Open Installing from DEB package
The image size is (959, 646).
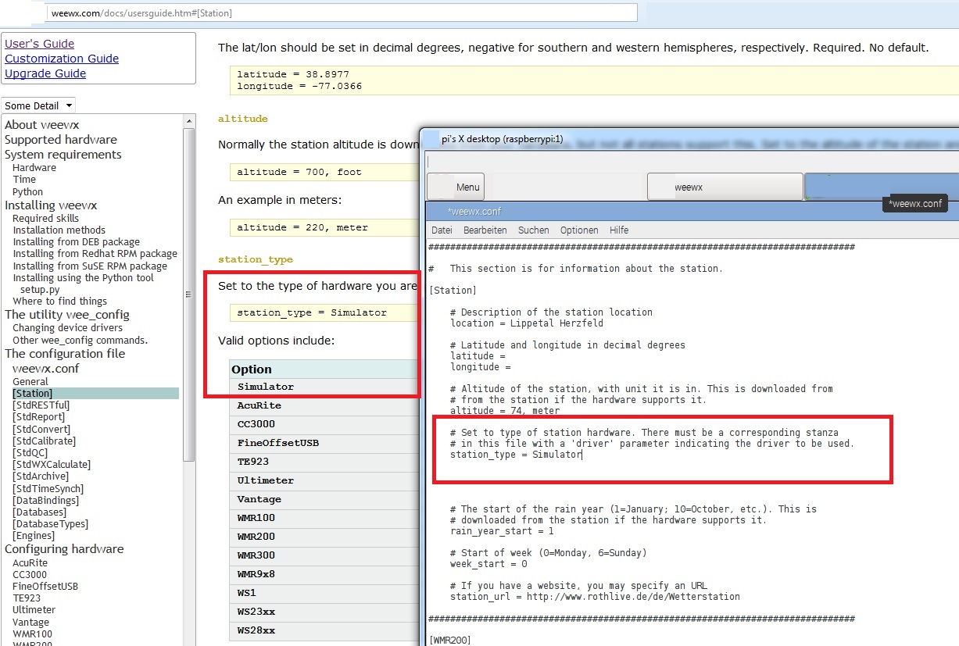(x=77, y=242)
